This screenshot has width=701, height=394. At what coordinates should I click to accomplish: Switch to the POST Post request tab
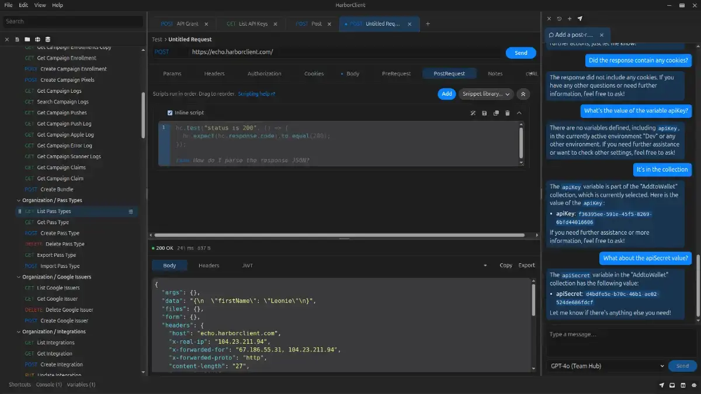pyautogui.click(x=309, y=24)
